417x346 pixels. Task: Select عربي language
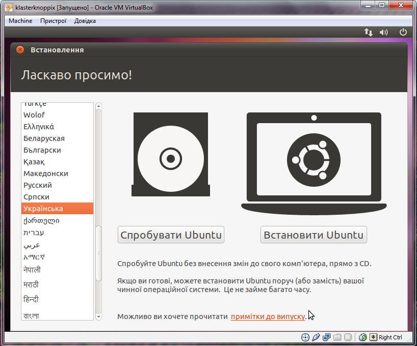(57, 245)
